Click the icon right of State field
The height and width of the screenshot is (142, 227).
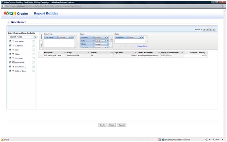click(33, 54)
